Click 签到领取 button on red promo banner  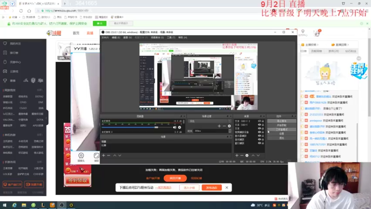point(77,181)
